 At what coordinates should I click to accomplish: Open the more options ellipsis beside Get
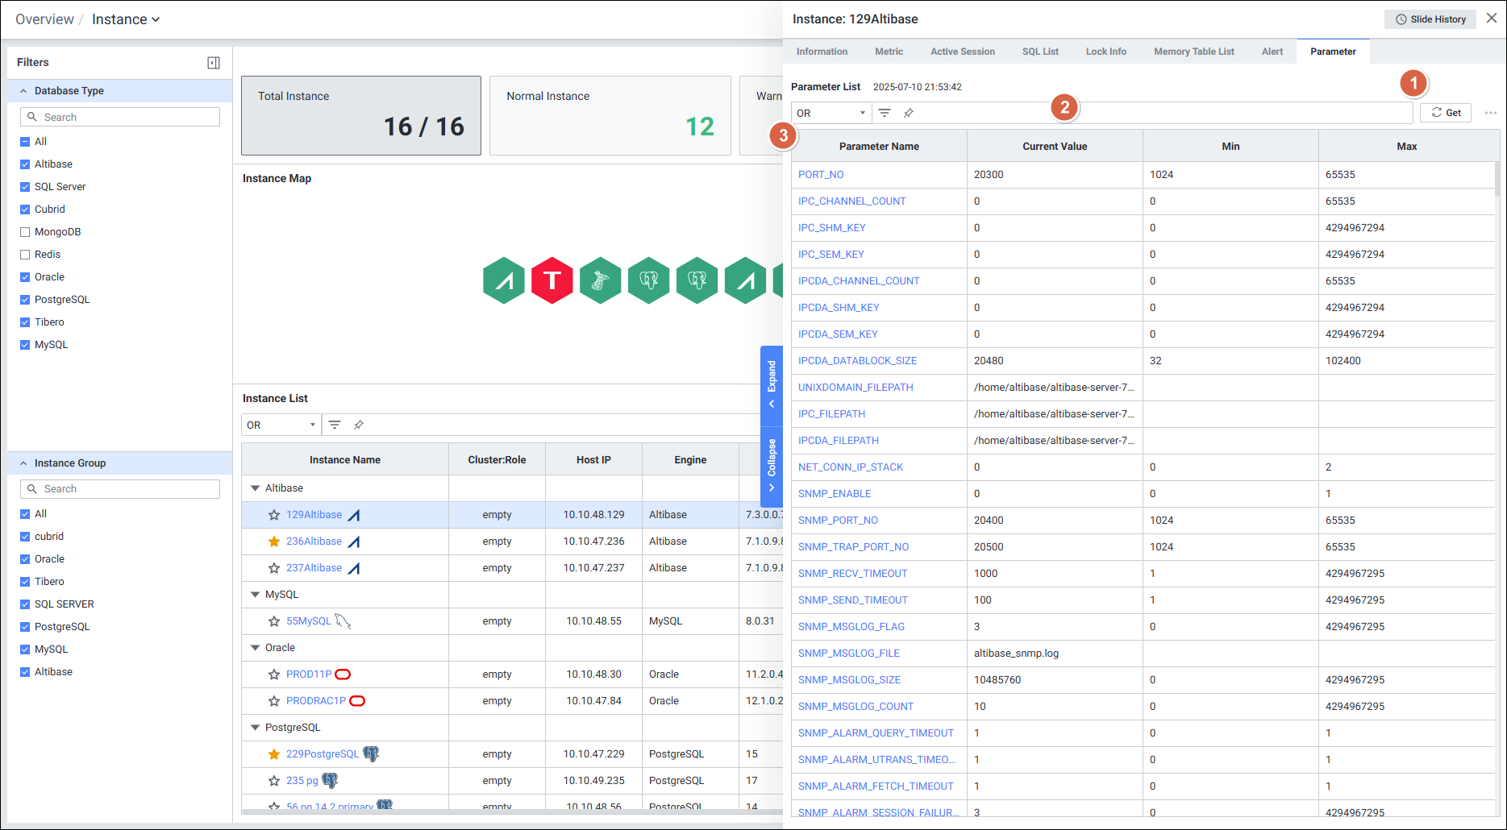[1490, 113]
